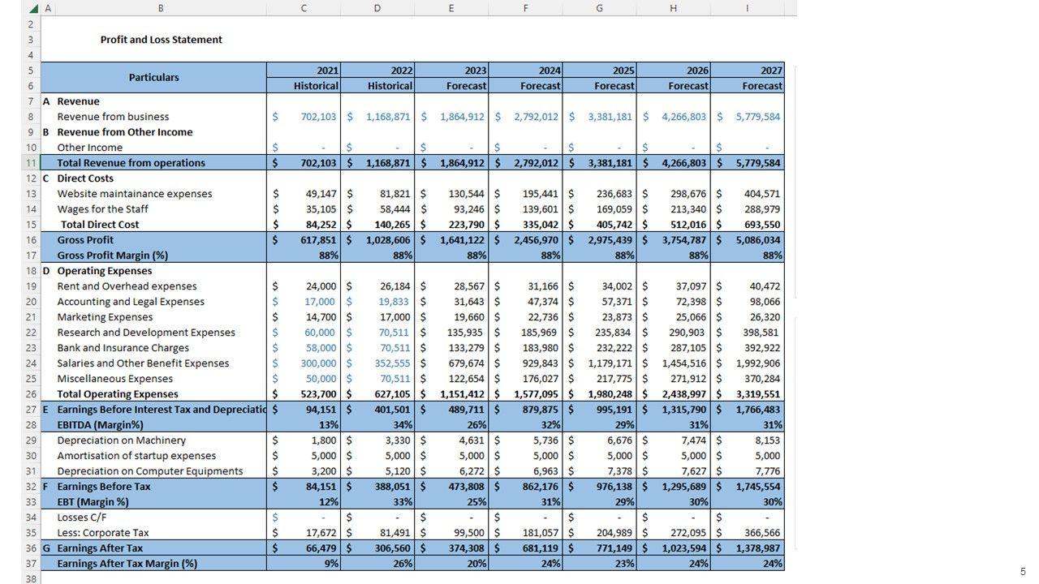The image size is (1039, 584).
Task: Click the 2021 year header cell
Action: (x=304, y=71)
